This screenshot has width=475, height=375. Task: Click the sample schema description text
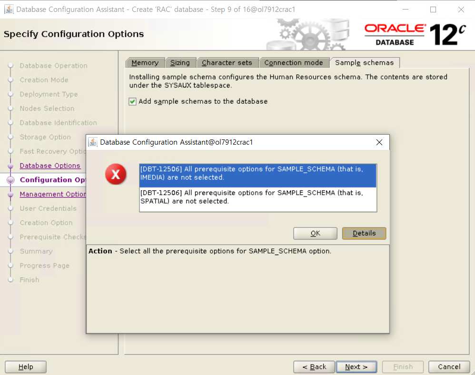click(x=288, y=81)
